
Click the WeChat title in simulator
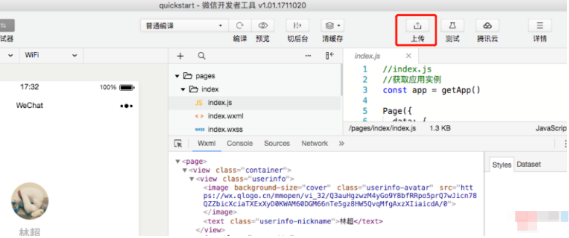[x=29, y=106]
